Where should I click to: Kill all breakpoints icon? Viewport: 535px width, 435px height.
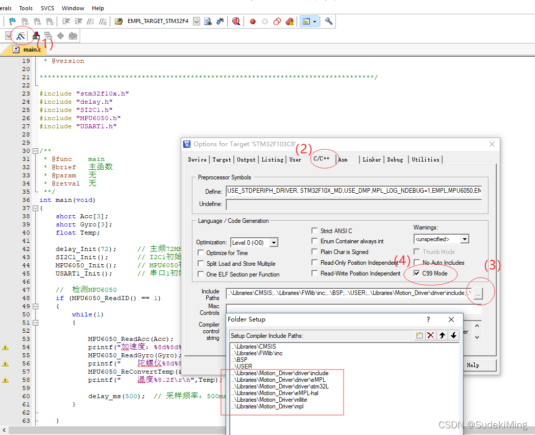pos(289,21)
